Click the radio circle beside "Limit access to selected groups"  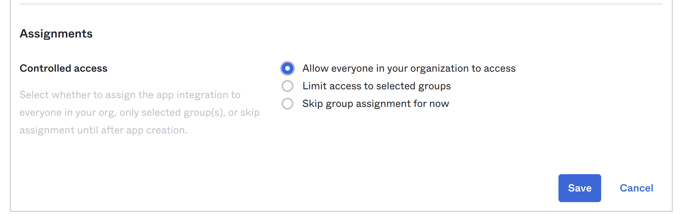288,86
